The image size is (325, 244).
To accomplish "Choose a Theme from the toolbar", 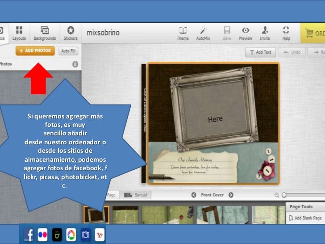I will pyautogui.click(x=183, y=33).
